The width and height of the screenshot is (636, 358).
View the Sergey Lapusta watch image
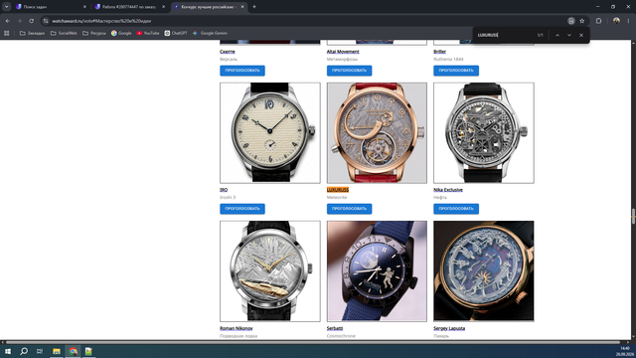tap(484, 271)
